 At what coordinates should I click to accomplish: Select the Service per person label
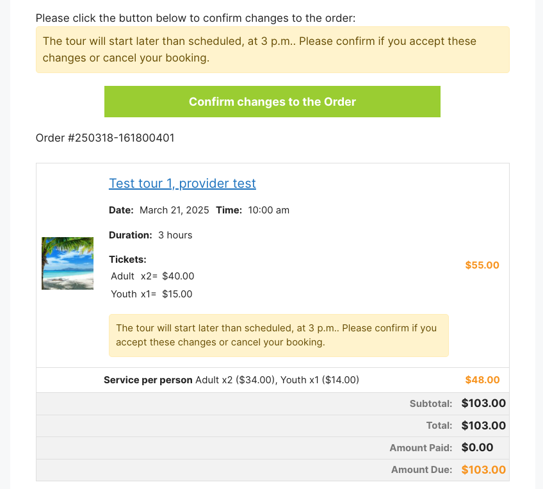(148, 380)
